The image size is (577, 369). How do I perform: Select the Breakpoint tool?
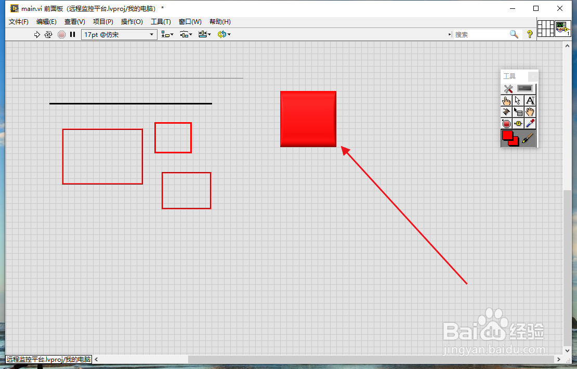[x=506, y=124]
